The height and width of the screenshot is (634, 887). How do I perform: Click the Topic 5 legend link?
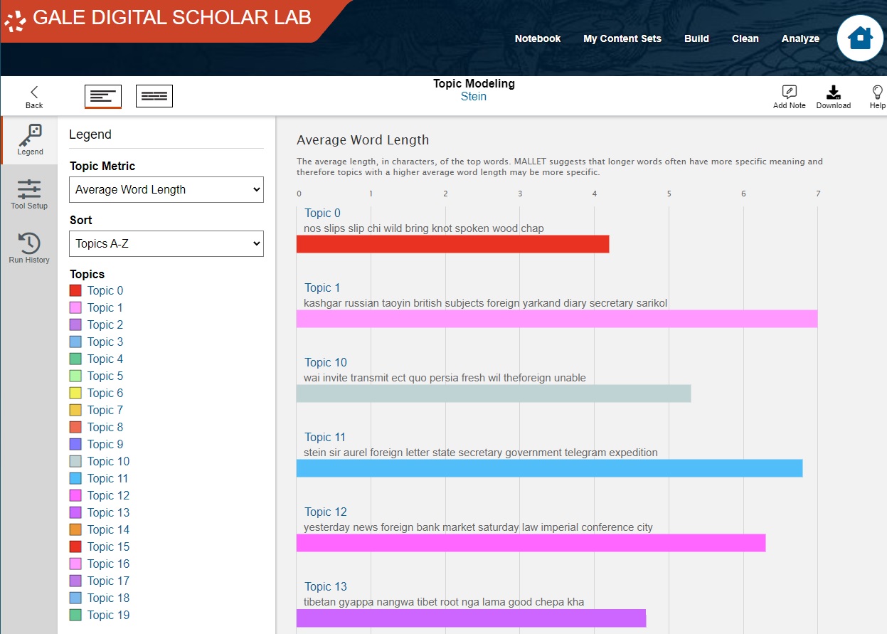point(105,376)
